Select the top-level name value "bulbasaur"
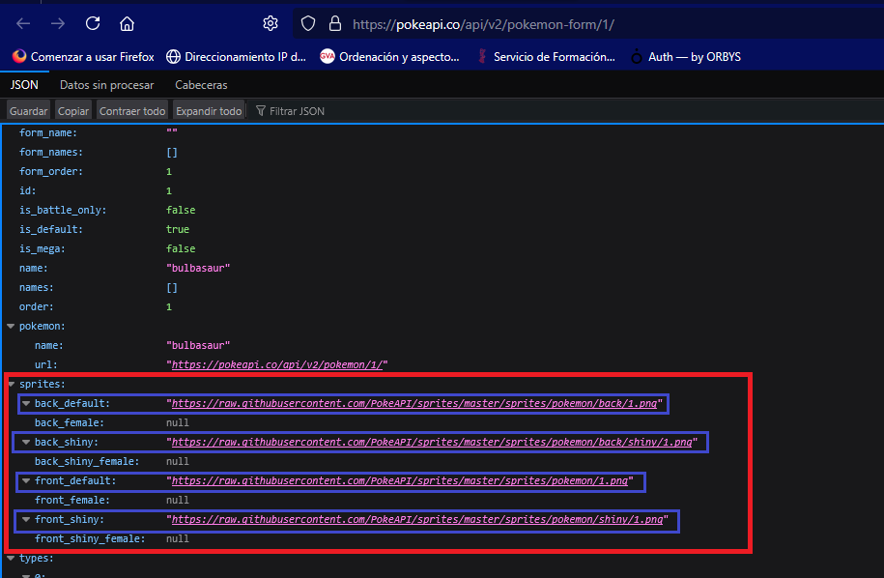 (198, 269)
